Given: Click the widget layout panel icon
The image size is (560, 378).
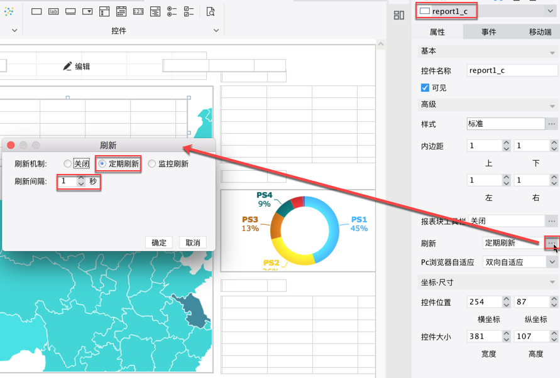Looking at the screenshot, I should tap(399, 15).
